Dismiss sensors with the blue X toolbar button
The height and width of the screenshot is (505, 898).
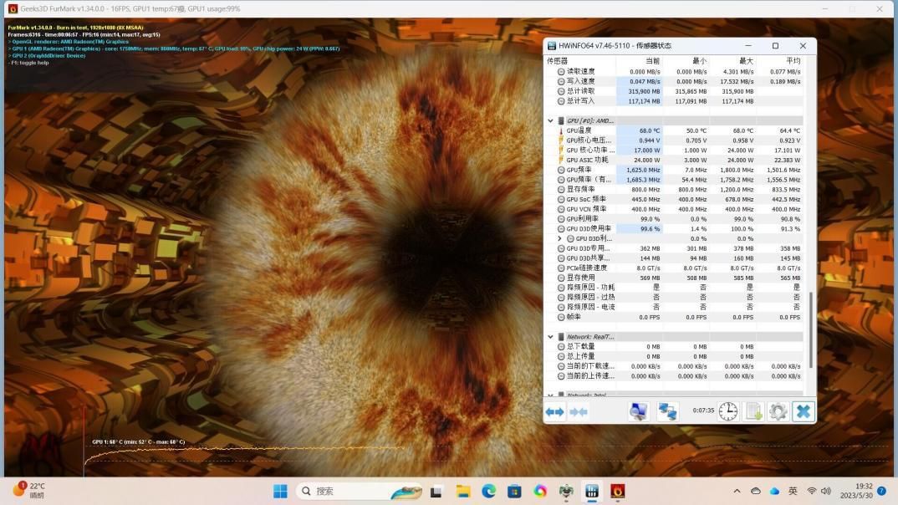tap(802, 411)
